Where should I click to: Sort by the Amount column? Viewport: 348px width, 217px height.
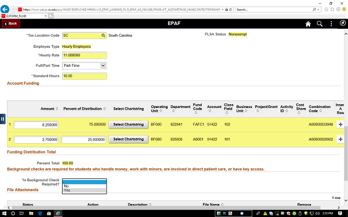[x=49, y=108]
